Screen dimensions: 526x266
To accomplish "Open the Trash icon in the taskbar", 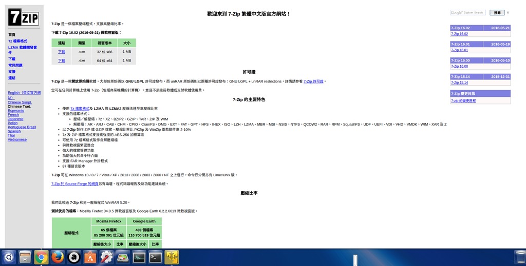I will click(x=520, y=257).
